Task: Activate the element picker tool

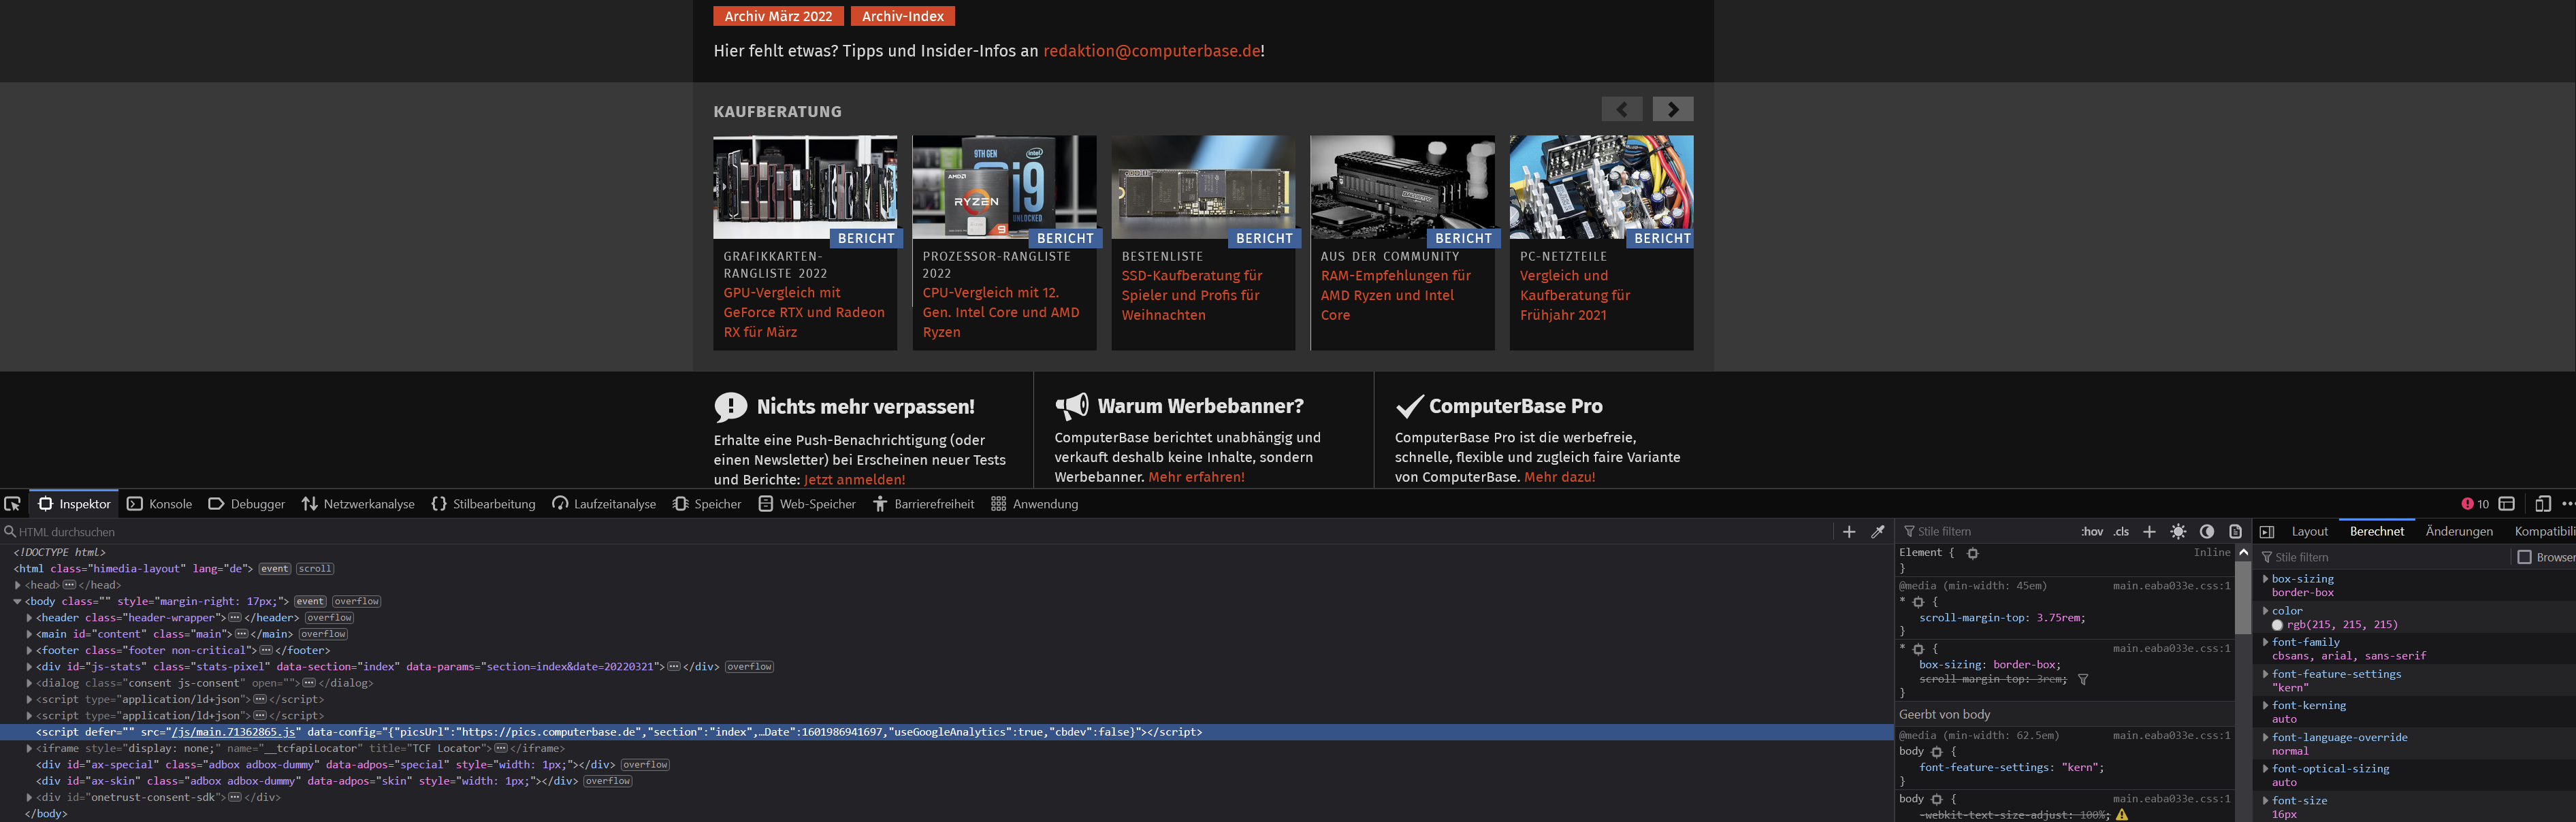Action: pyautogui.click(x=12, y=504)
